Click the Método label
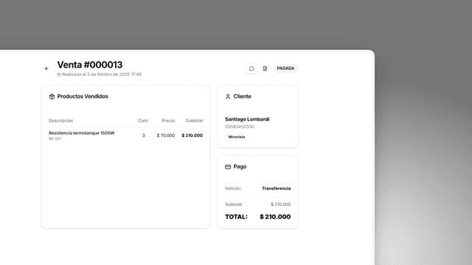Image resolution: width=472 pixels, height=265 pixels. click(233, 188)
